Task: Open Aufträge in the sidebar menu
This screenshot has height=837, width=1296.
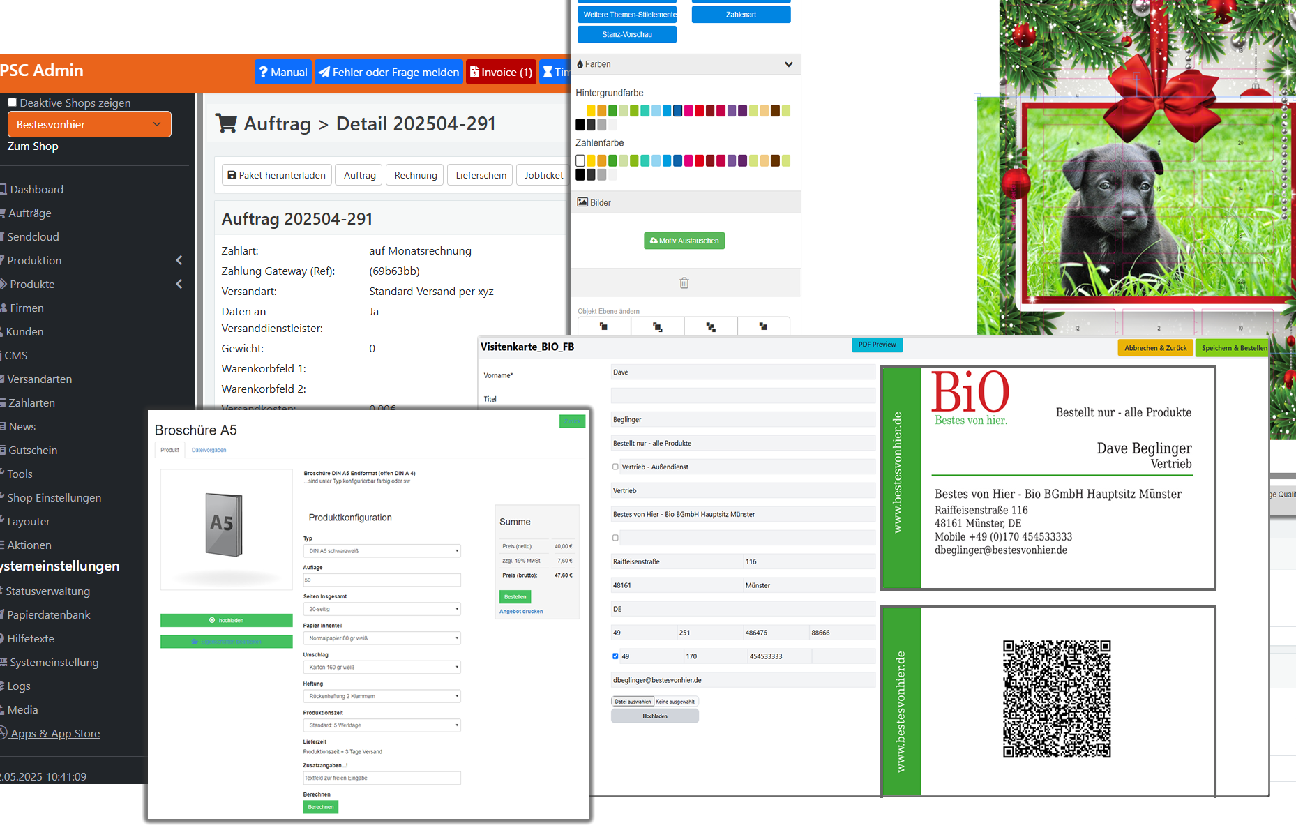Action: tap(30, 213)
